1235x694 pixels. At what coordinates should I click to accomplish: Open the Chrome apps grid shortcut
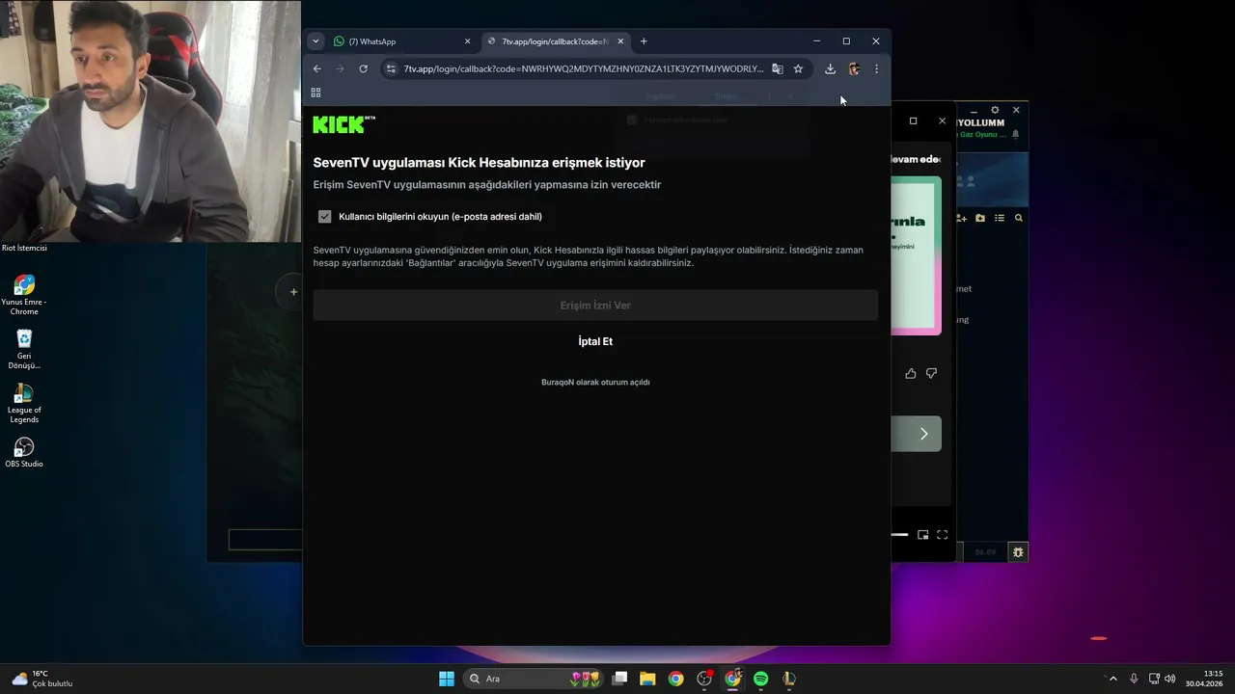[x=316, y=93]
